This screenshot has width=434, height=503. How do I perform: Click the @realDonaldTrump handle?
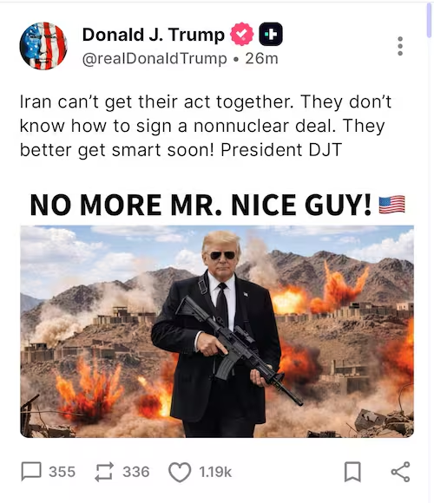[x=155, y=59]
